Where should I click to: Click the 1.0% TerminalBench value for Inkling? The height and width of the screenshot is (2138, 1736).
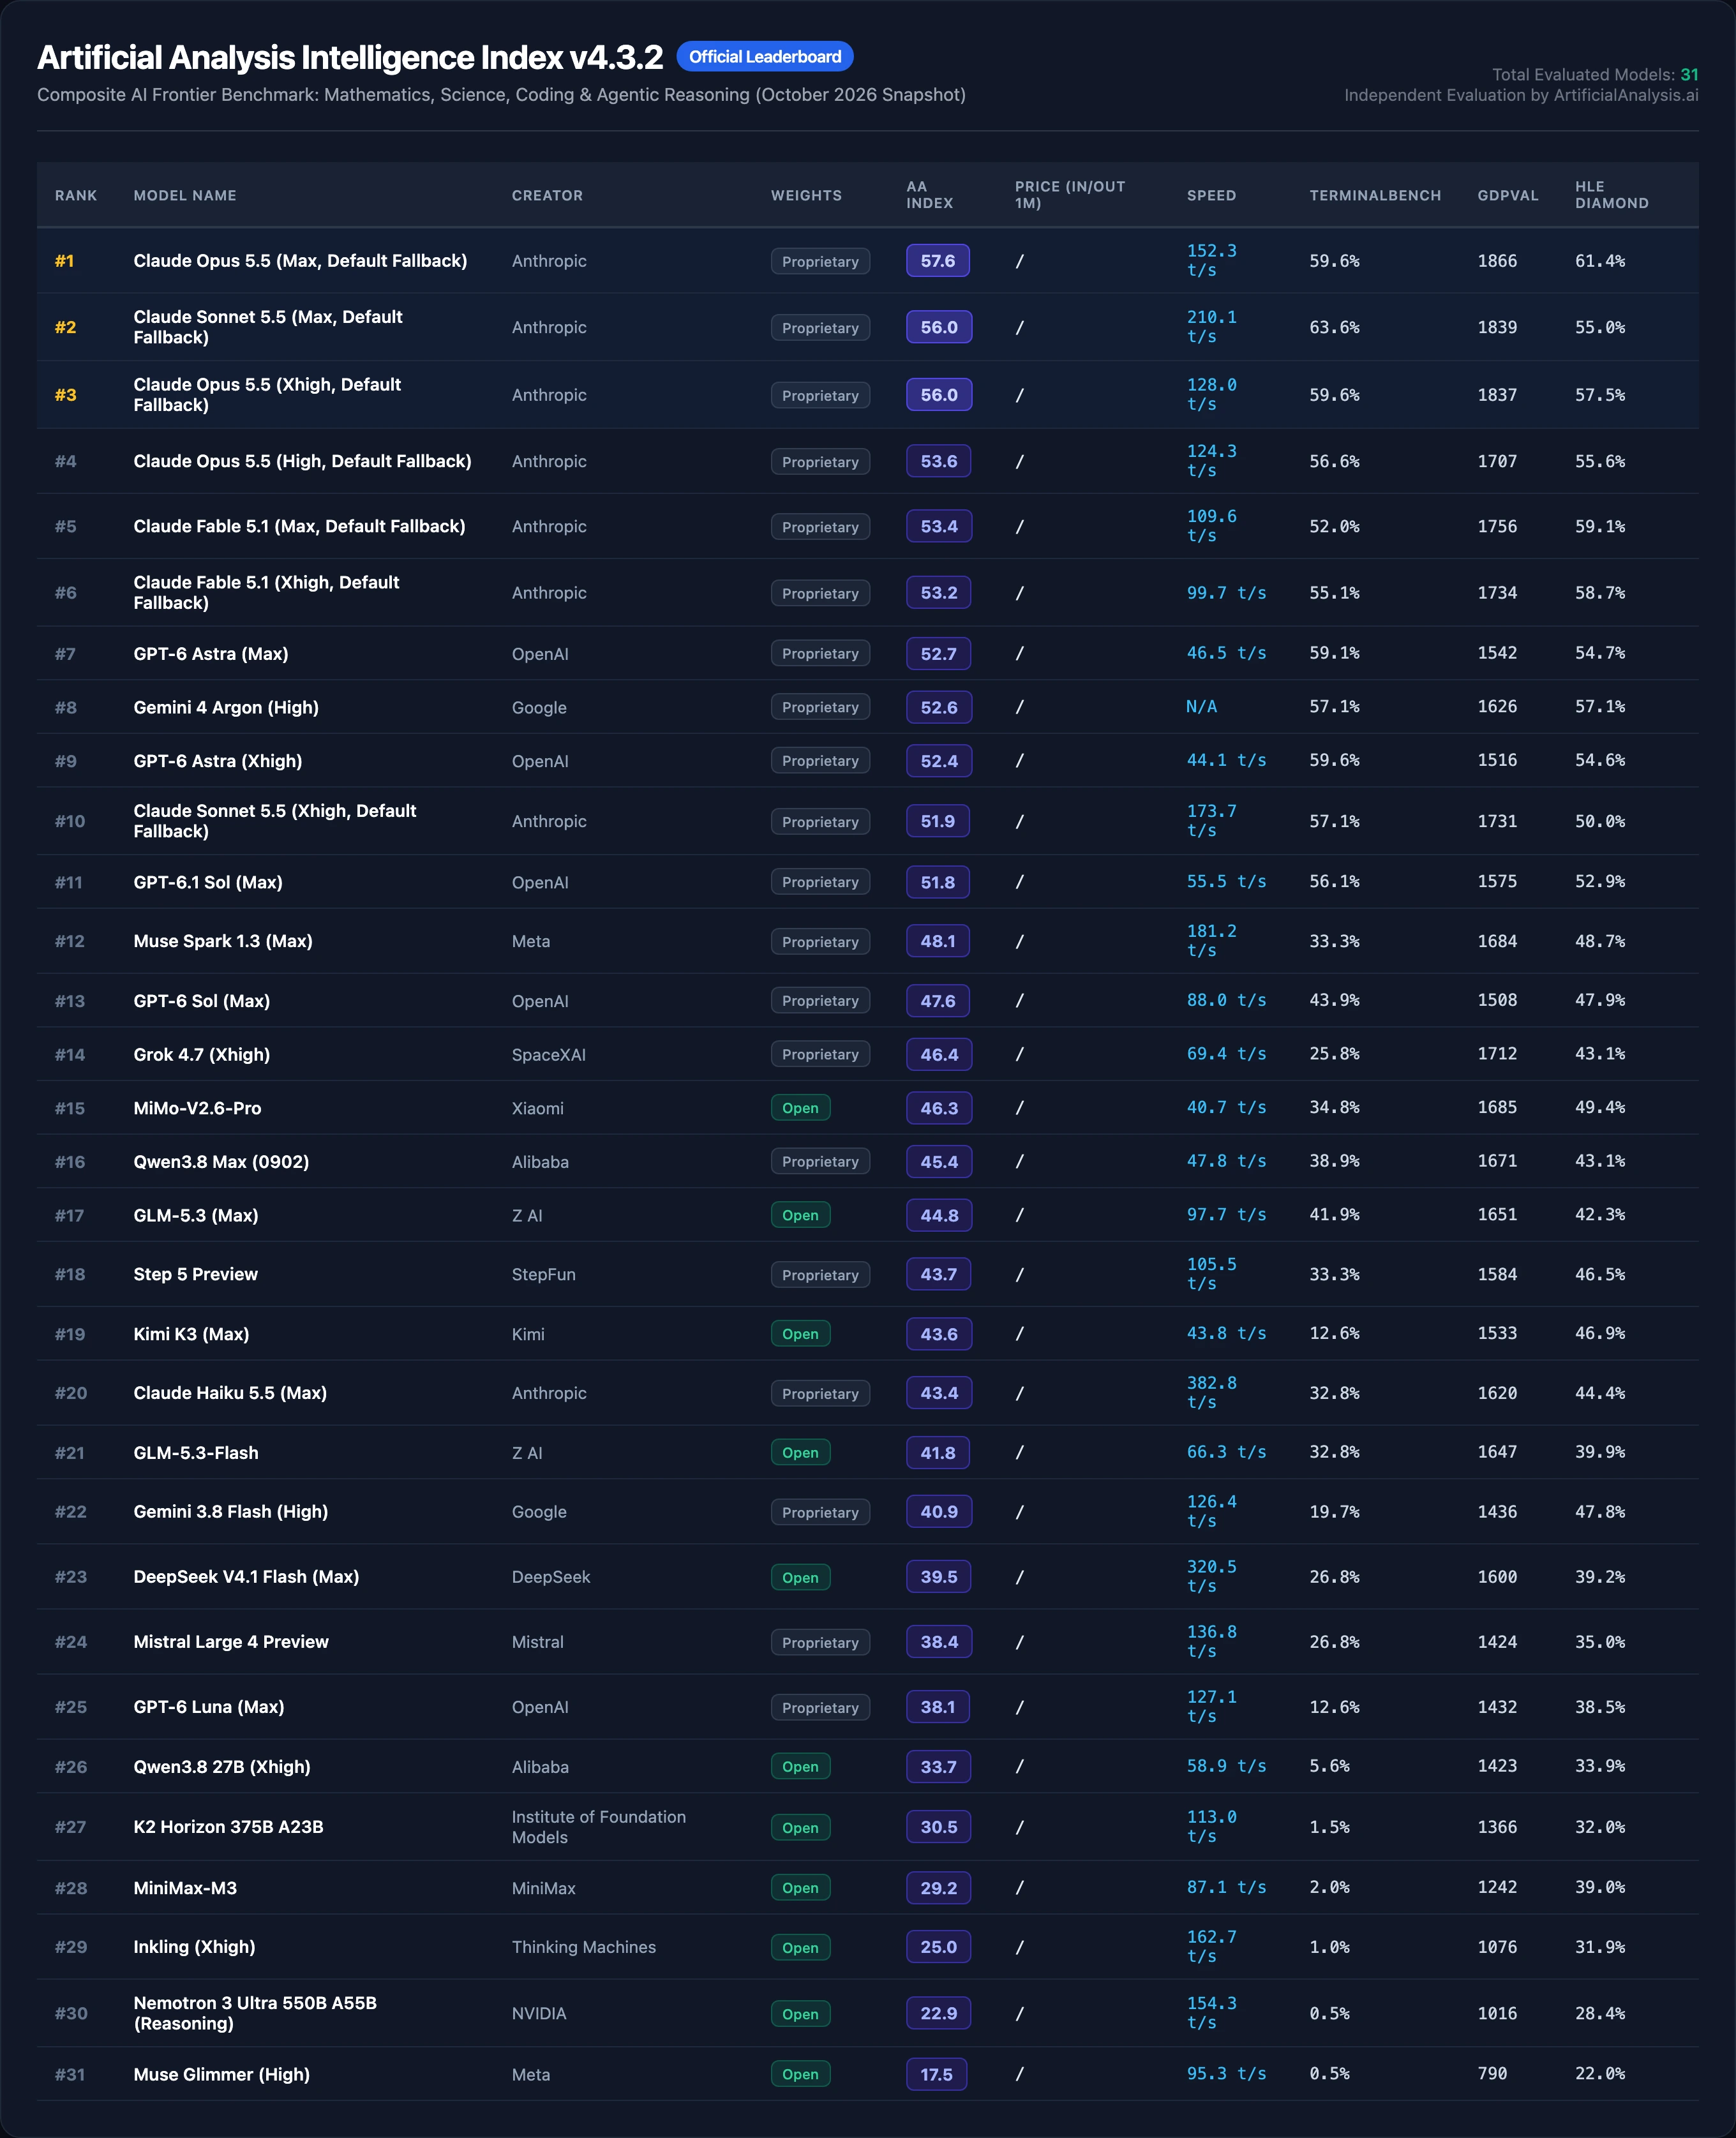(1329, 1947)
